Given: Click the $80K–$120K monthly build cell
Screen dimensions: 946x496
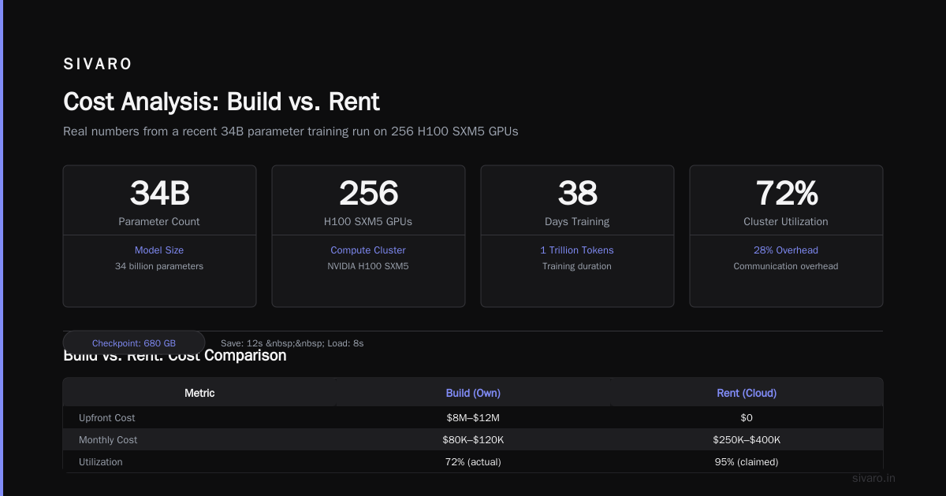Looking at the screenshot, I should (x=473, y=440).
